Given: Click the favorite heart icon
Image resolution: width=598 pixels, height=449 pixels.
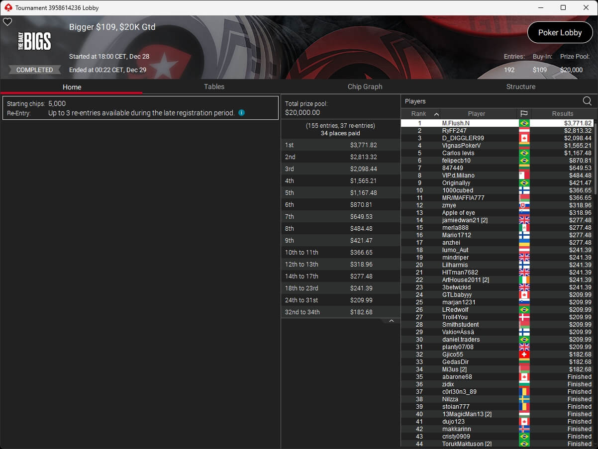Looking at the screenshot, I should click(x=7, y=22).
